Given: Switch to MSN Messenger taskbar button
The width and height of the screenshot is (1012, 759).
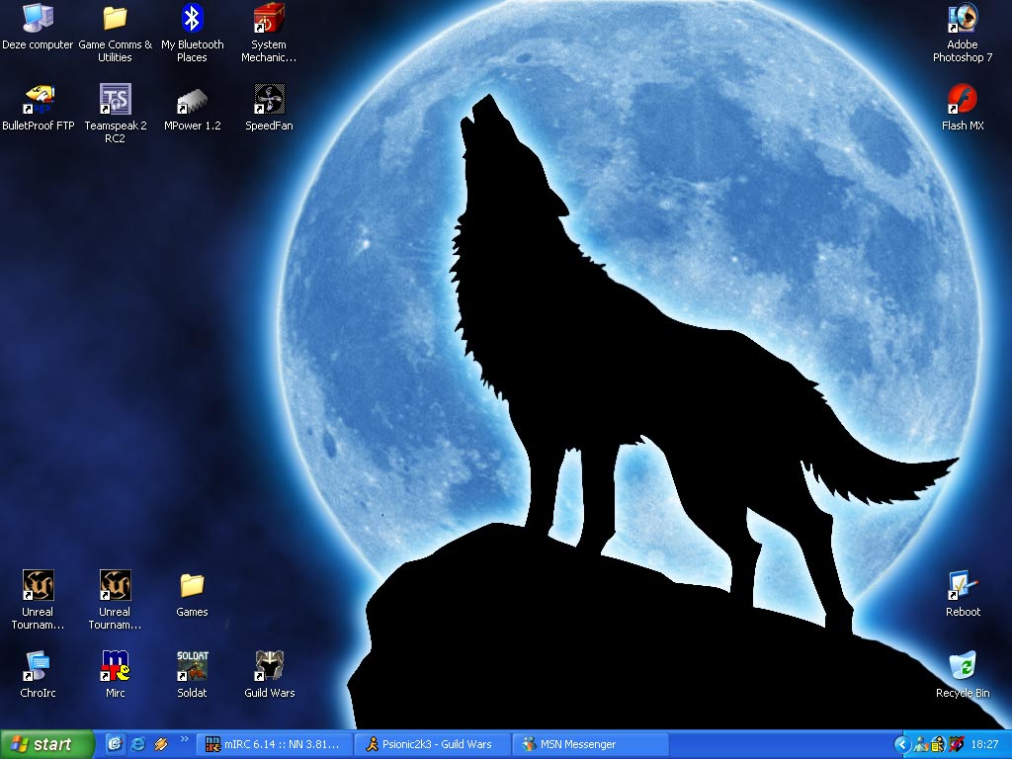Looking at the screenshot, I should click(590, 744).
